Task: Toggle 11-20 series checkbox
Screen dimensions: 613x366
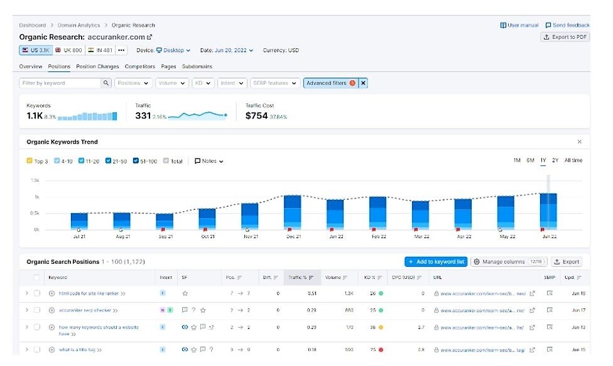Action: [81, 161]
